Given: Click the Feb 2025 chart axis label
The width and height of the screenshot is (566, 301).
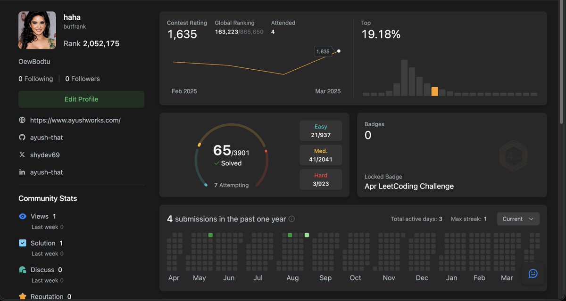Looking at the screenshot, I should click(x=184, y=91).
